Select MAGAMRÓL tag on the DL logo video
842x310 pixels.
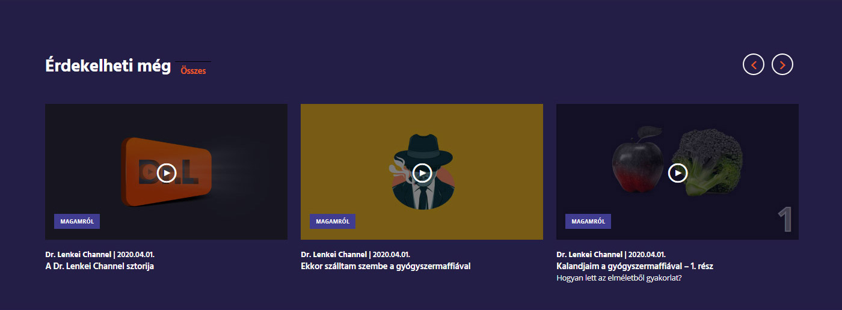[77, 221]
